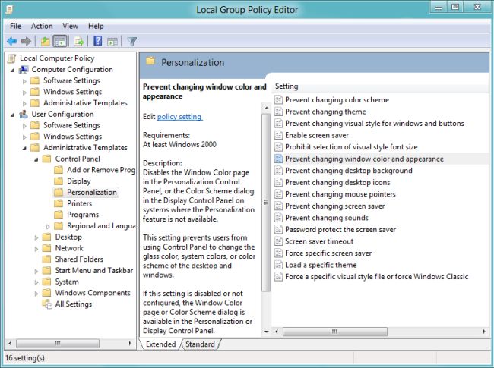Viewport: 494px width, 368px height.
Task: Select Force a specific visual style file setting
Action: click(x=376, y=277)
